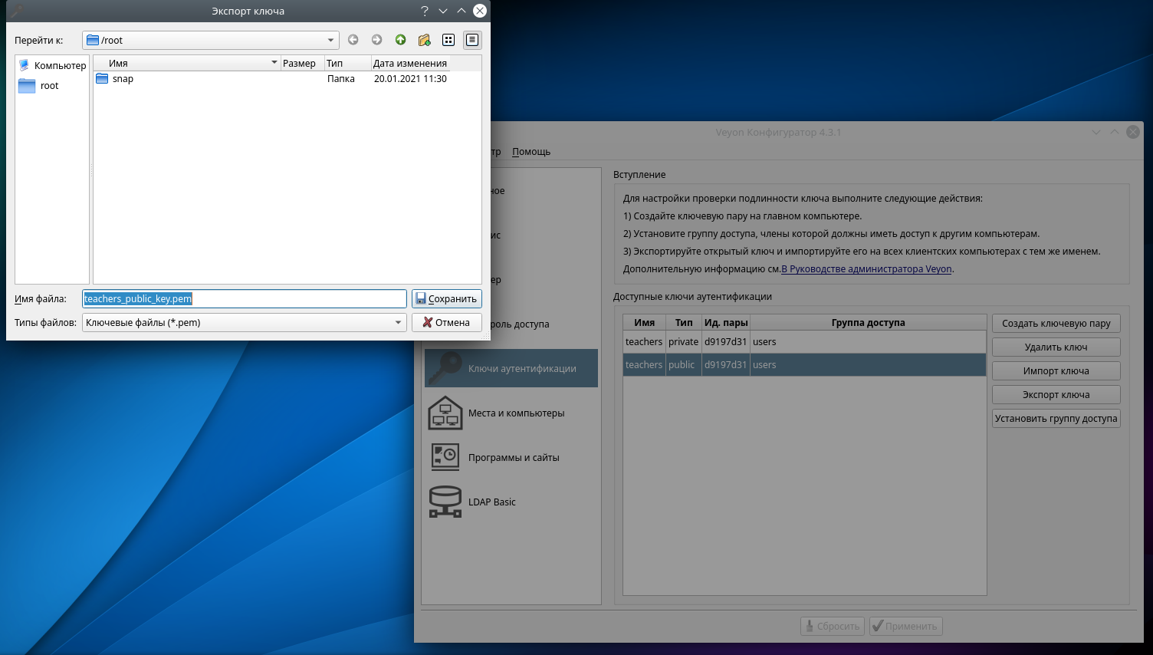Open Места и компьютеры section in Veyon

tap(511, 413)
